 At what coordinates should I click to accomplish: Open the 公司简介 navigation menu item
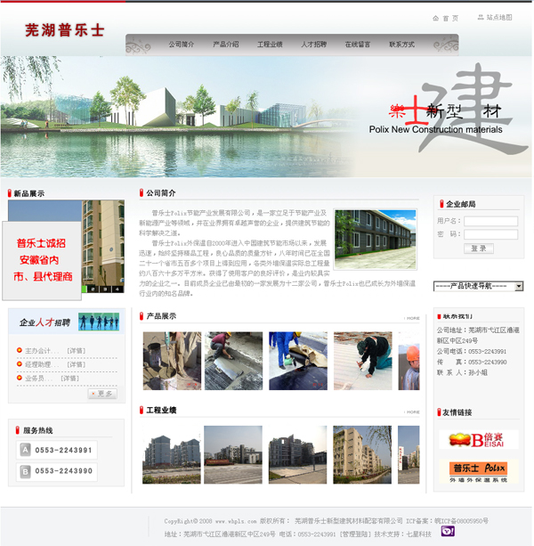[x=182, y=44]
